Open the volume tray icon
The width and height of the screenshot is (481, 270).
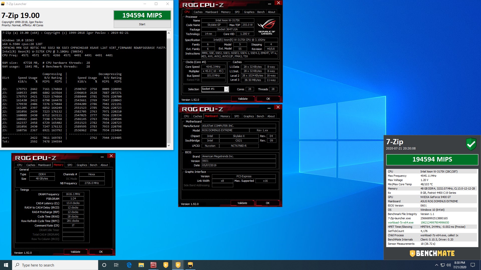pos(449,265)
